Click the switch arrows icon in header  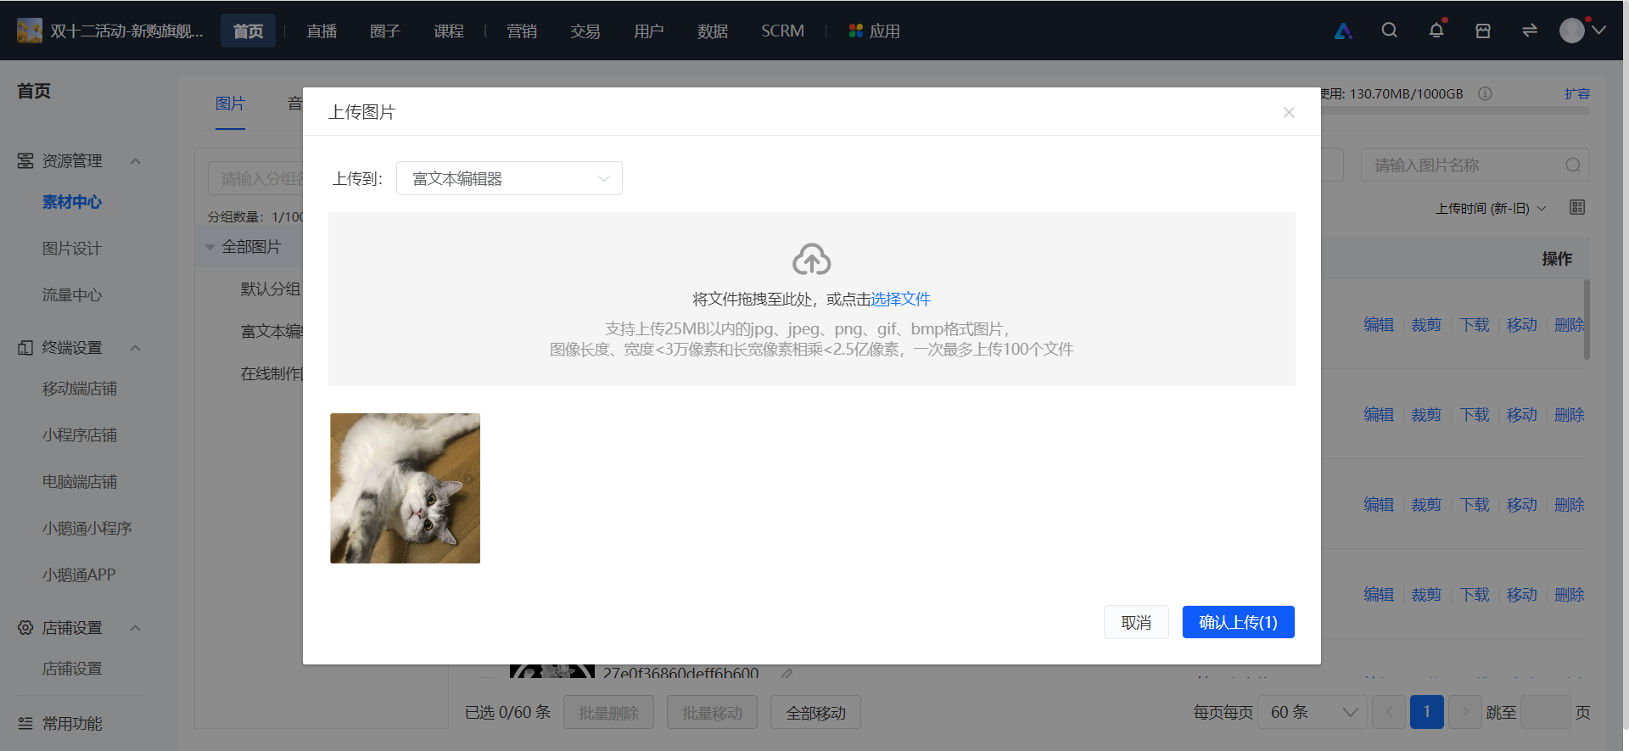pyautogui.click(x=1530, y=31)
